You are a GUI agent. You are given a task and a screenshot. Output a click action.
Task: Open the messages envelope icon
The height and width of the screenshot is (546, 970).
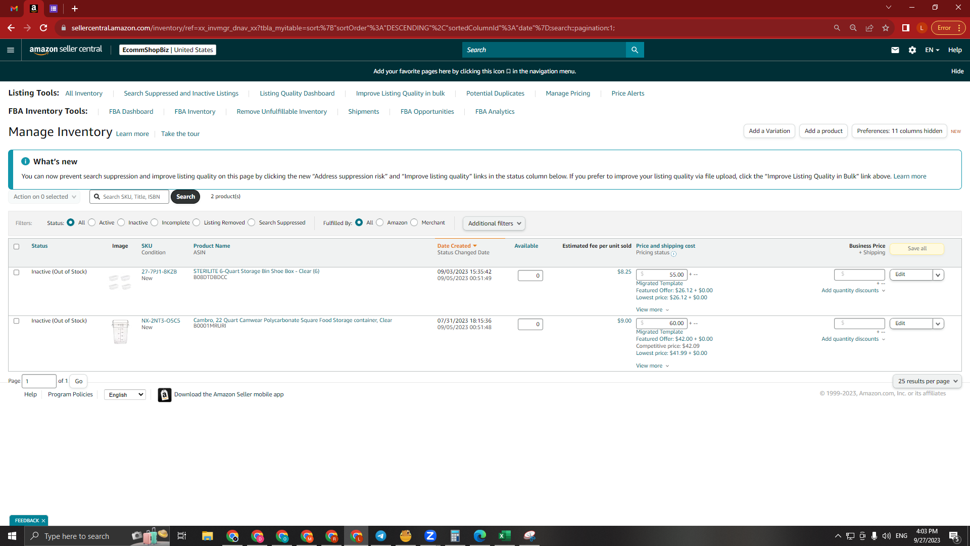[x=895, y=50]
